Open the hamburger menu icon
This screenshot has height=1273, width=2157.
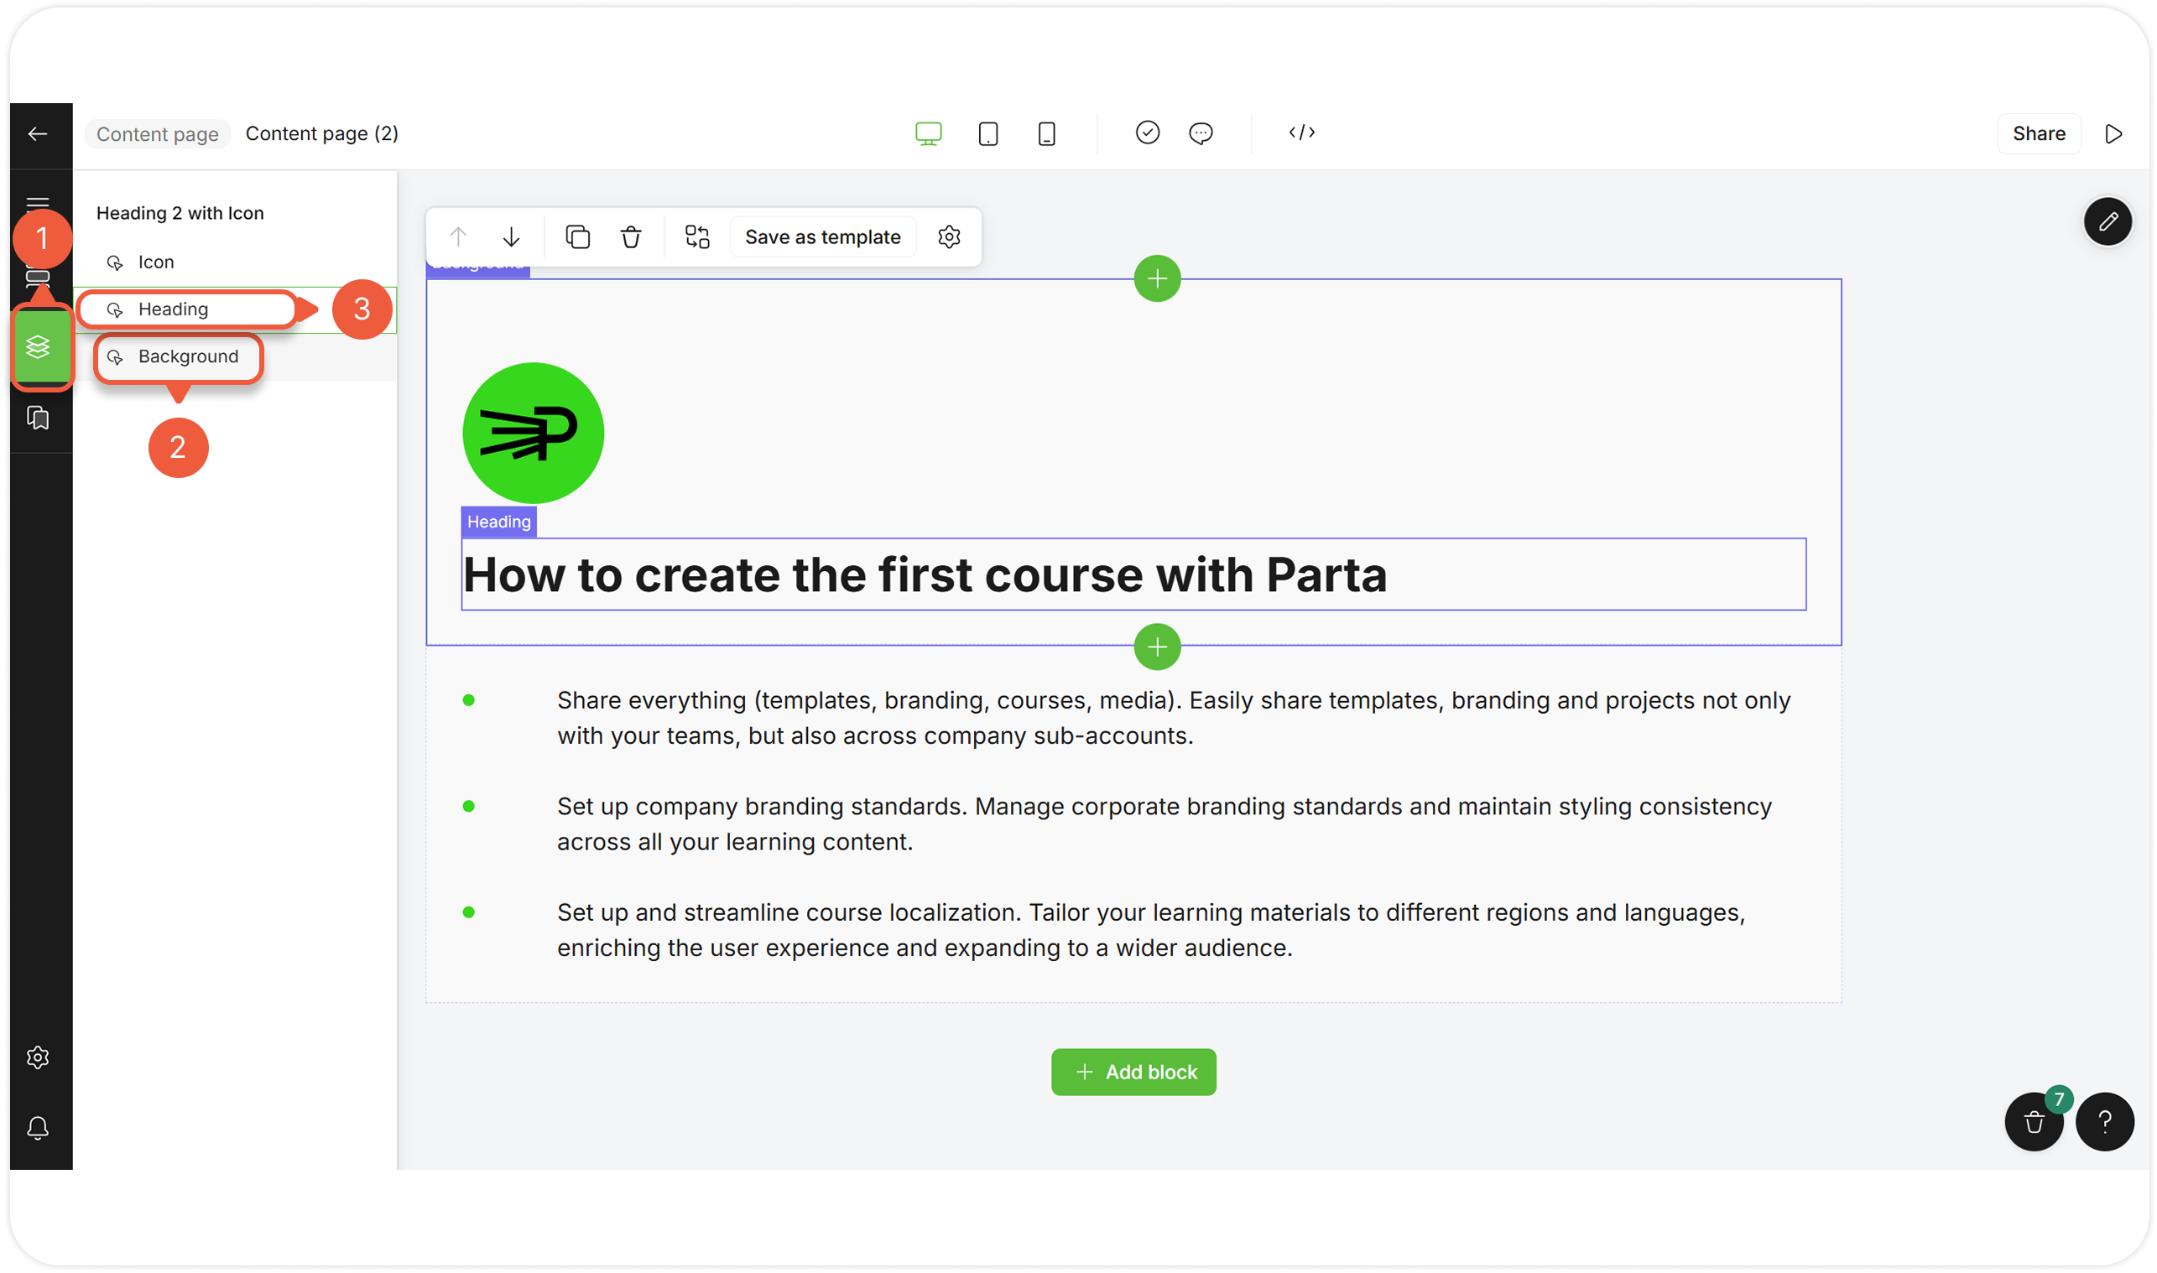[38, 202]
